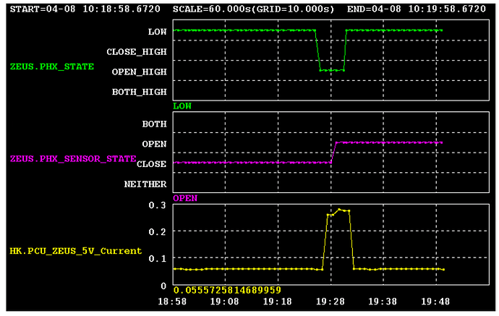Click the END timestamp in the header

tap(426, 9)
